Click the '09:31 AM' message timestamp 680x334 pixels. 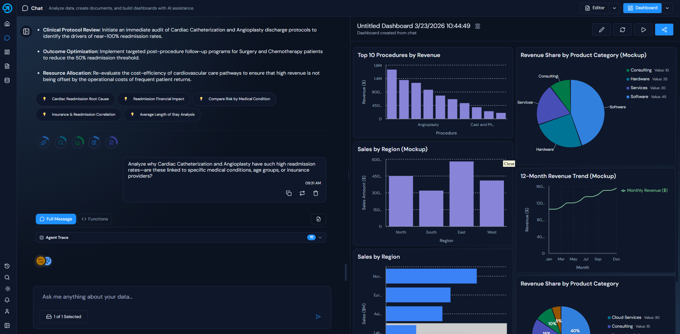coord(313,183)
